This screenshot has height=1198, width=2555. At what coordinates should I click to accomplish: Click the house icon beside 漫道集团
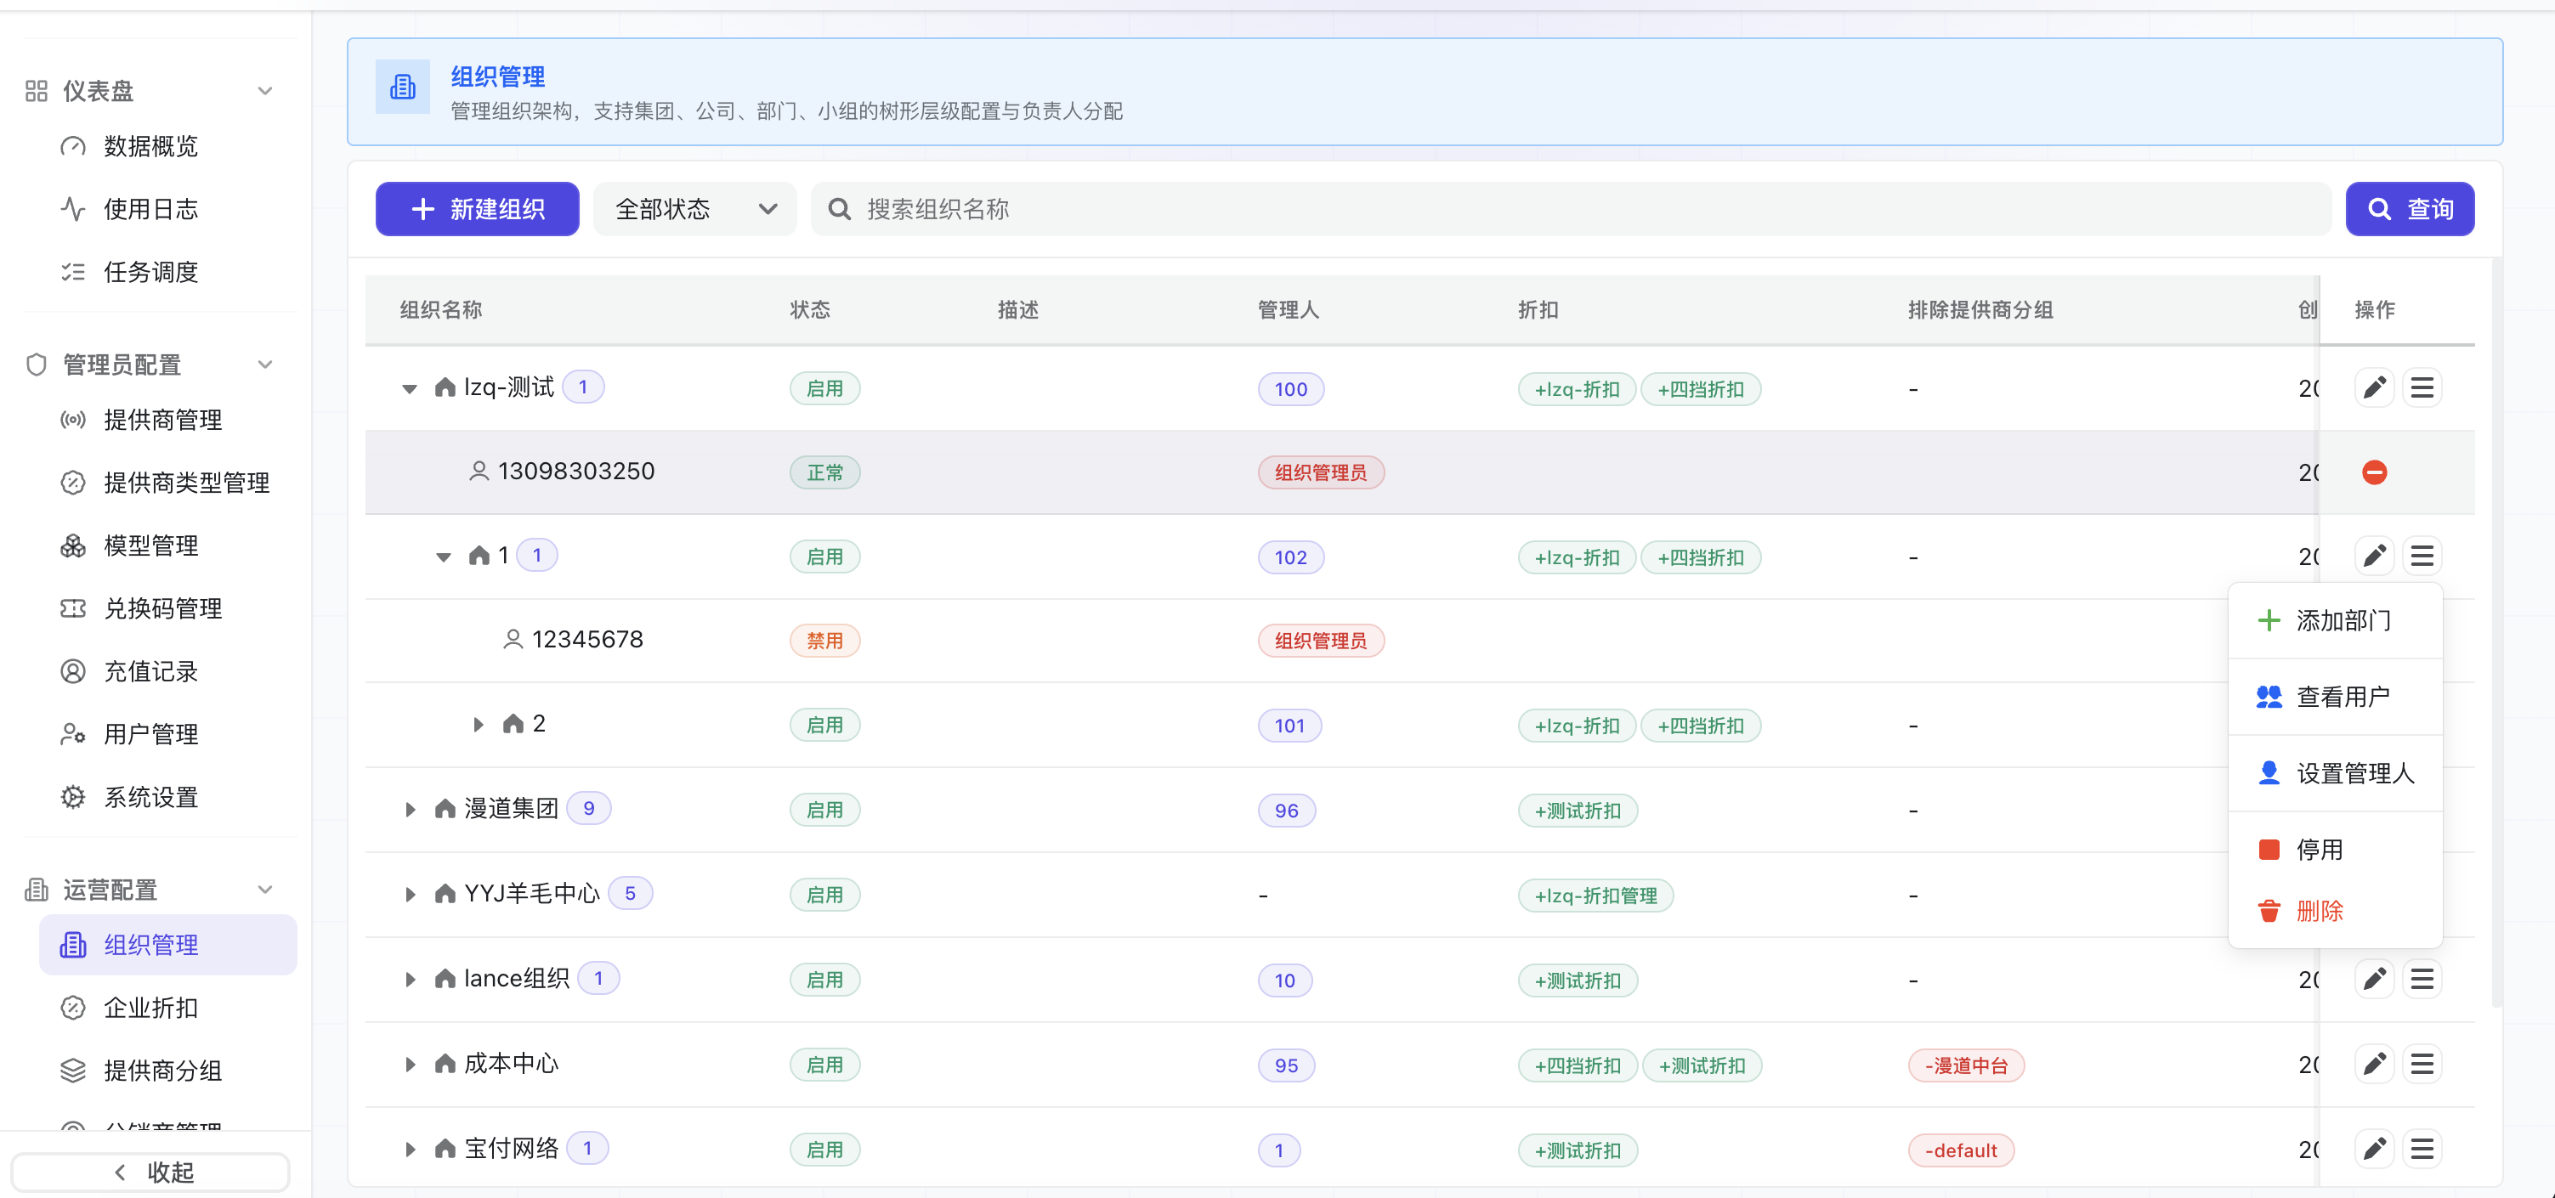[445, 809]
